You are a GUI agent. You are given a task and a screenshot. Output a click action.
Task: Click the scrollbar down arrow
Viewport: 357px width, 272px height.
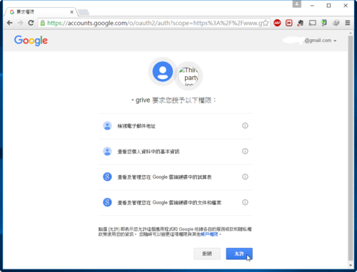[x=351, y=265]
